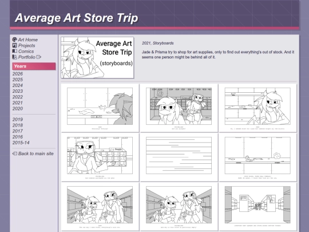
Task: Browse art from year 2022
Action: pyautogui.click(x=18, y=97)
